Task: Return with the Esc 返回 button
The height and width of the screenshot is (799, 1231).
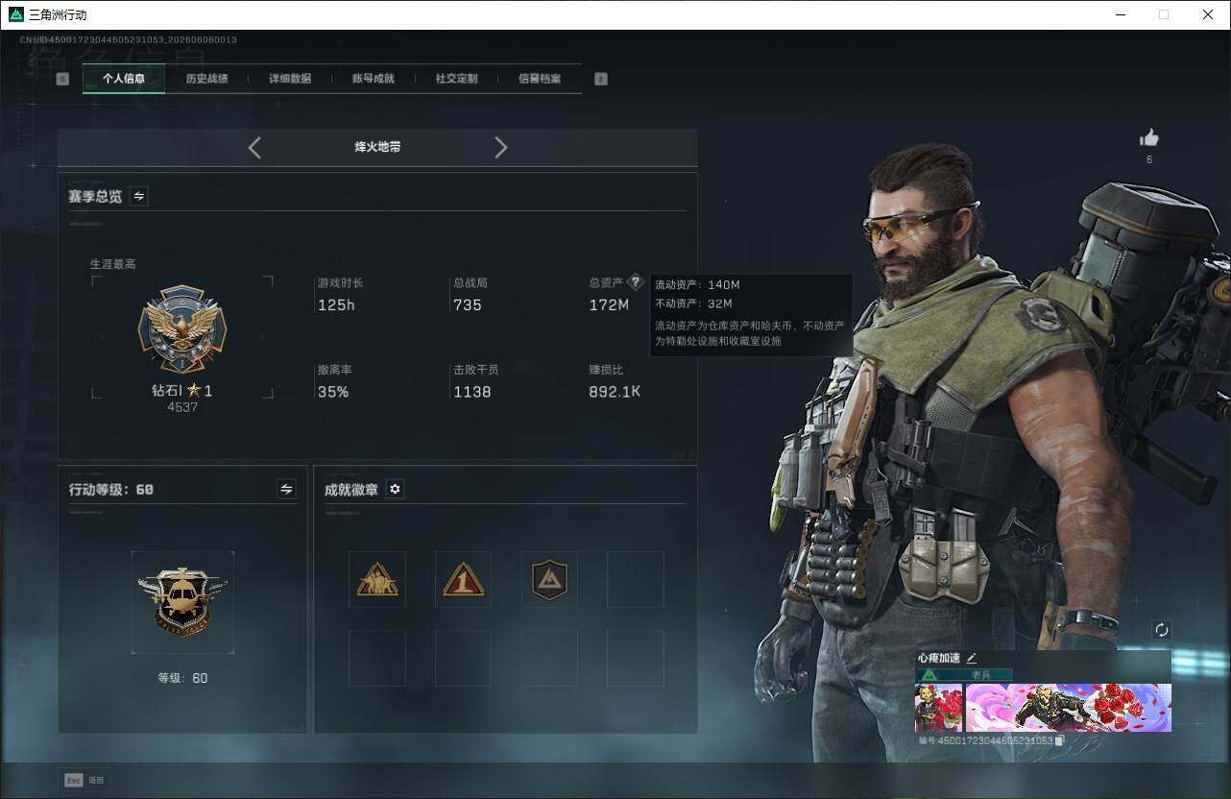Action: (84, 780)
